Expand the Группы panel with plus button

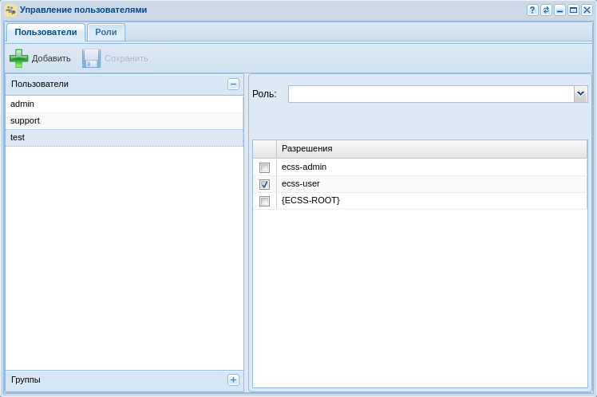(233, 379)
